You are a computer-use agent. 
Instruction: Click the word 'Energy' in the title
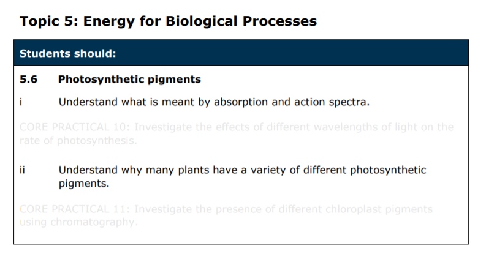(109, 22)
